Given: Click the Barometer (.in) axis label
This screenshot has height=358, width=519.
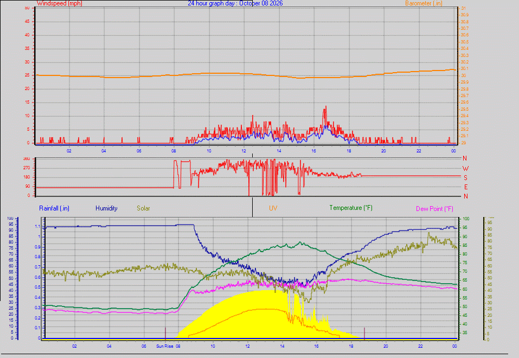Looking at the screenshot, I should [424, 3].
